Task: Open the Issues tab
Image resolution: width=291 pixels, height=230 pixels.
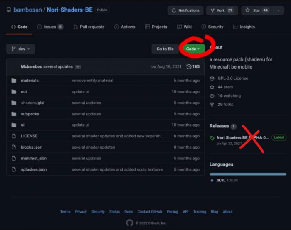Action: [50, 27]
